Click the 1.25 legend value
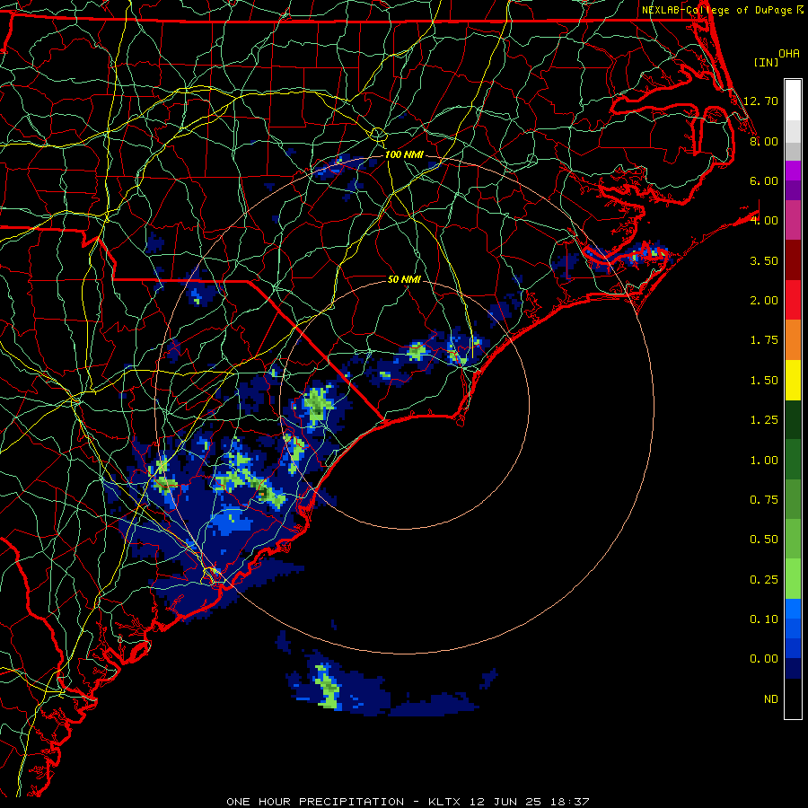This screenshot has height=808, width=808. (x=764, y=420)
